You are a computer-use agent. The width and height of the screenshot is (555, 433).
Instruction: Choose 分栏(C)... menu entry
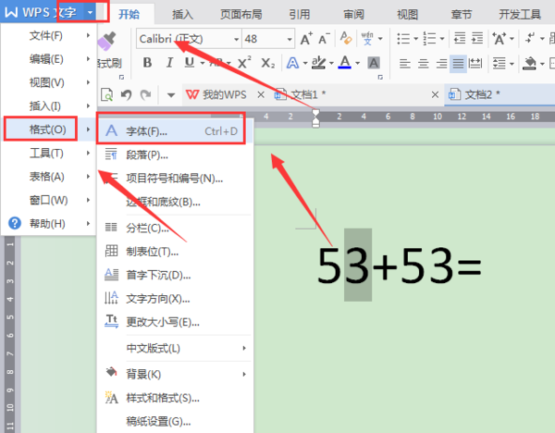point(176,228)
